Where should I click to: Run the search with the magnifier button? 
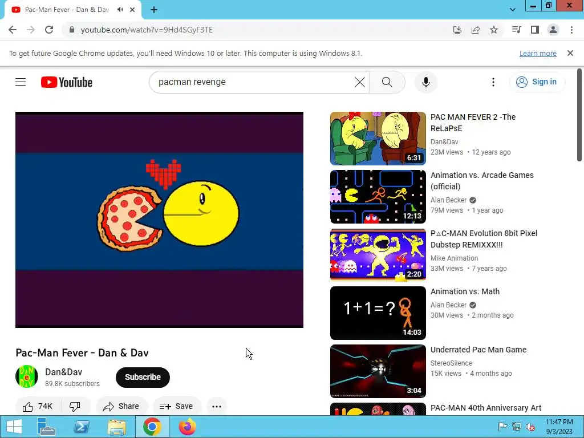coord(387,82)
